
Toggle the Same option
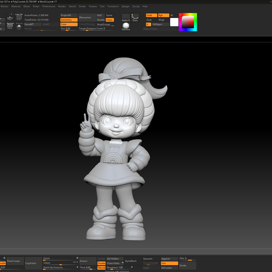(110, 15)
